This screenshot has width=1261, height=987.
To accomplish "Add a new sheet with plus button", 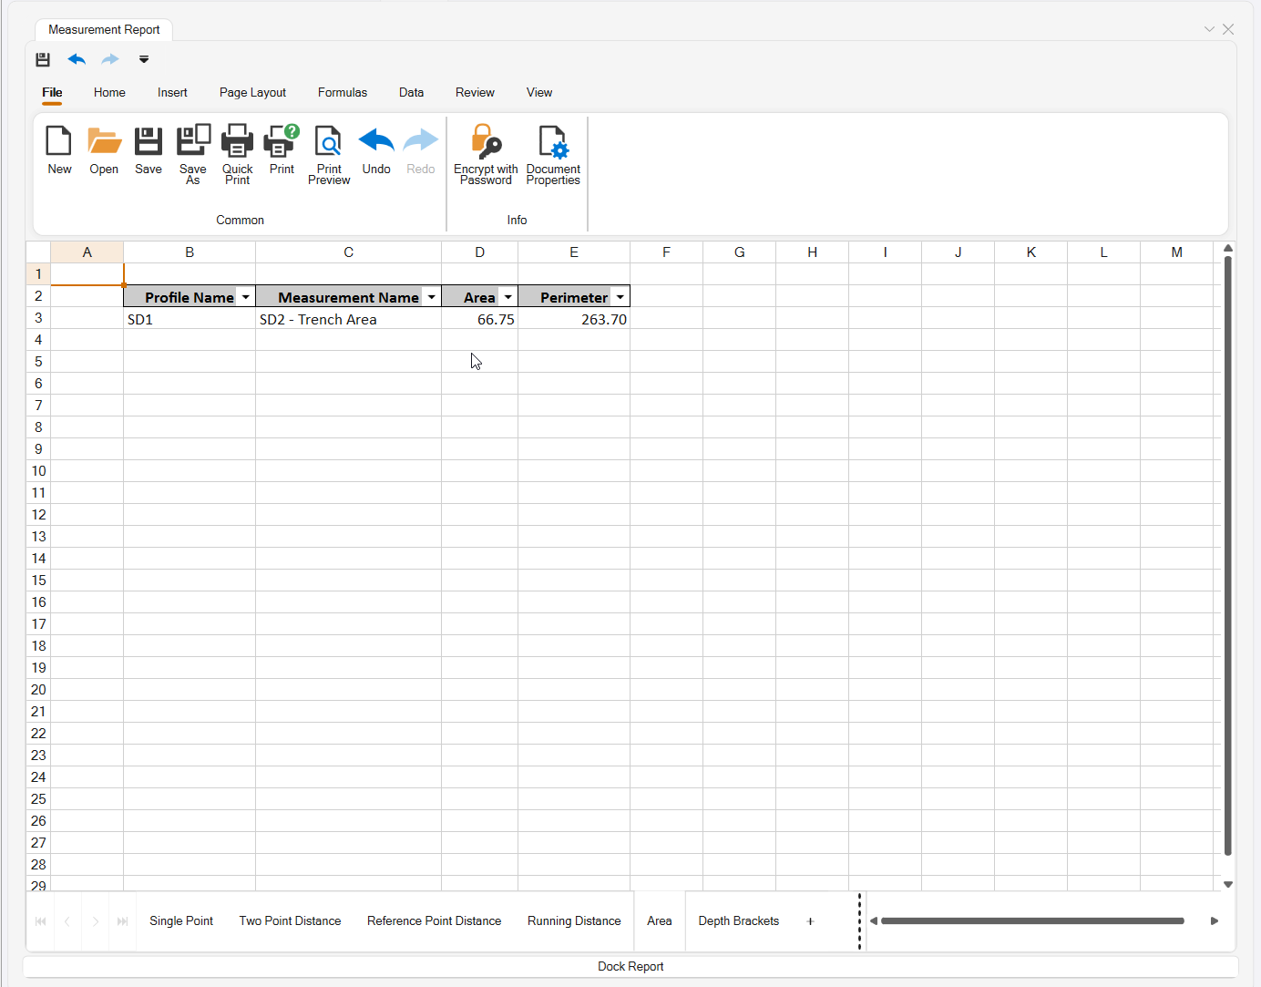I will [810, 920].
